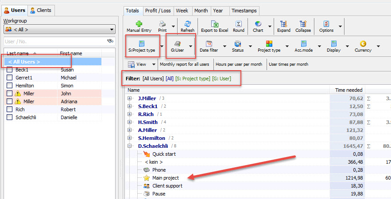Click the Round sigma icon

click(x=239, y=24)
